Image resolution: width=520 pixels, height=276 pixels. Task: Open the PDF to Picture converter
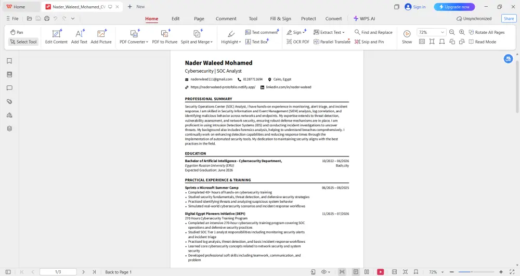pos(165,37)
